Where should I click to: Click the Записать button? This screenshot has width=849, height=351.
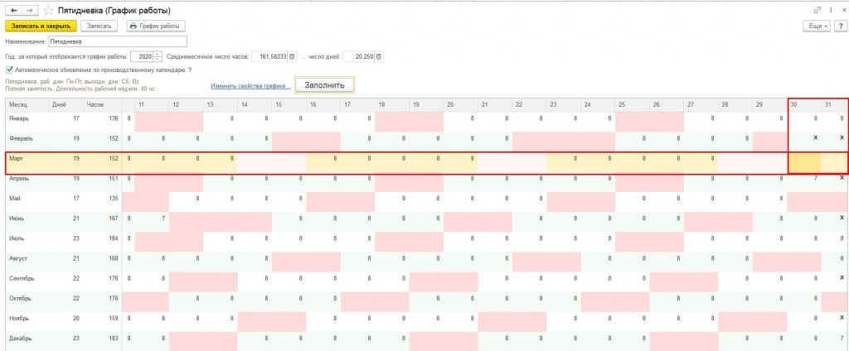[99, 26]
